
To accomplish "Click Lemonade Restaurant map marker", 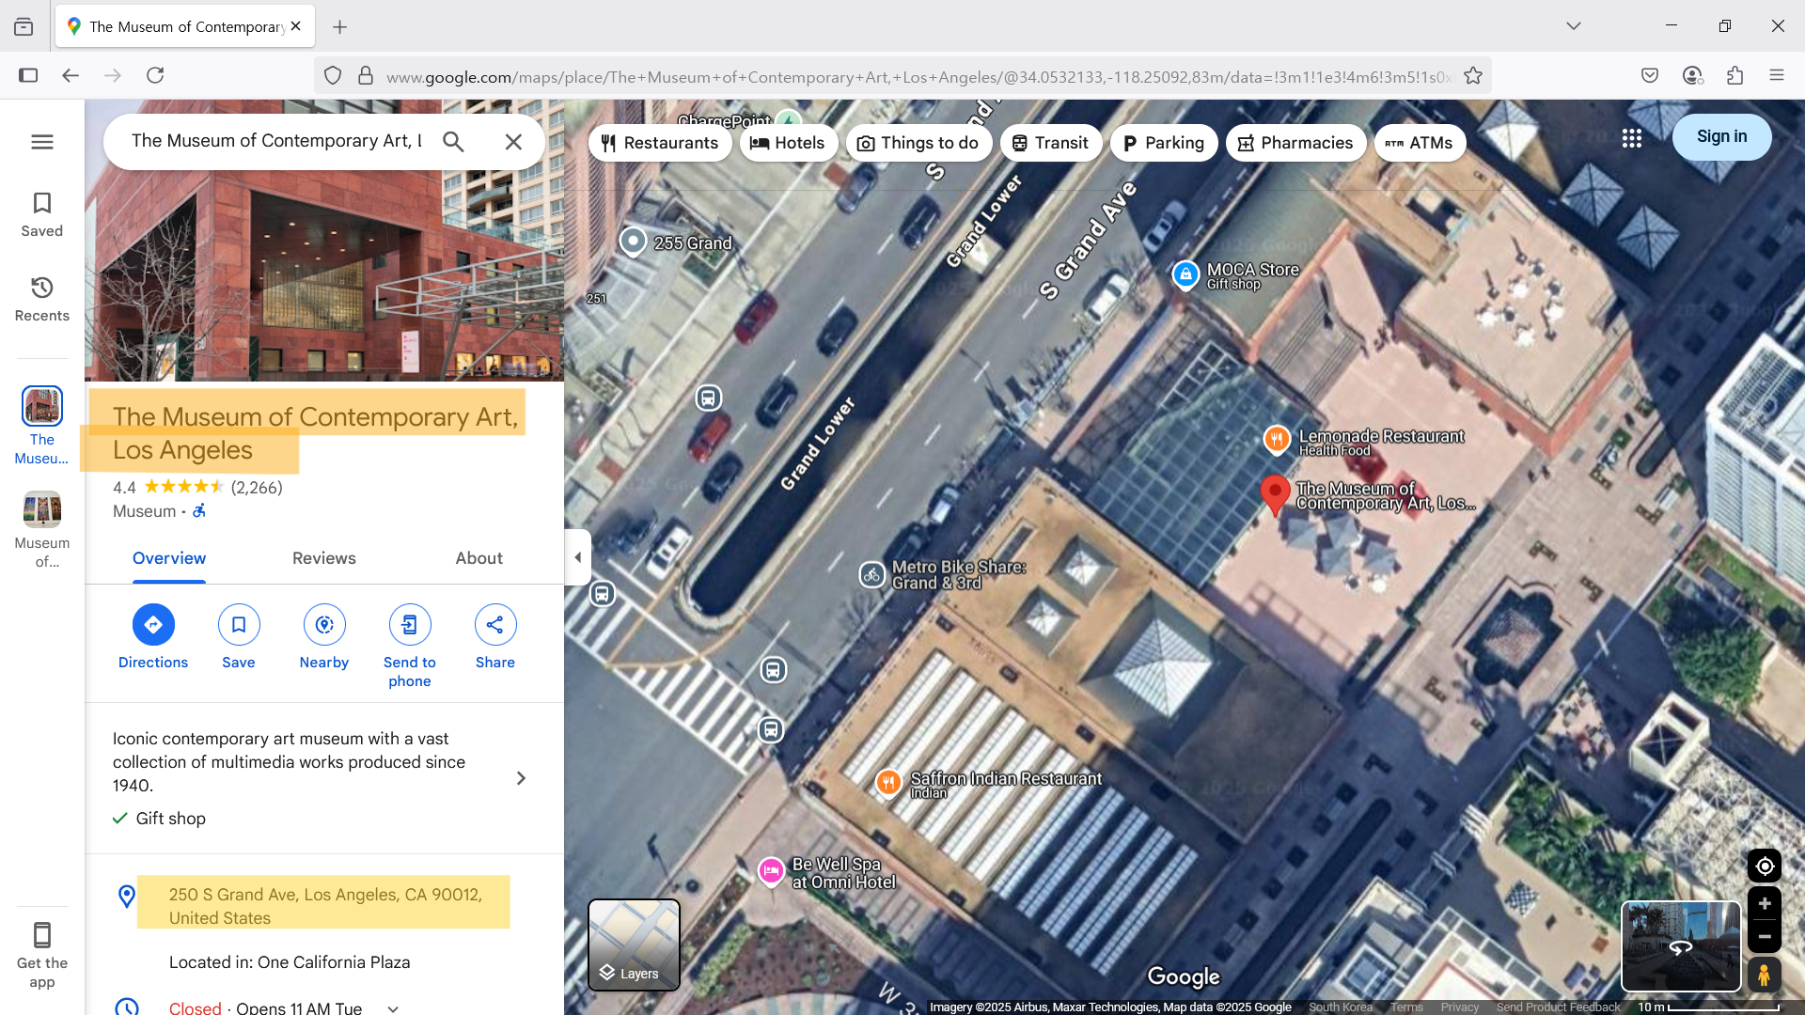I will pyautogui.click(x=1276, y=439).
